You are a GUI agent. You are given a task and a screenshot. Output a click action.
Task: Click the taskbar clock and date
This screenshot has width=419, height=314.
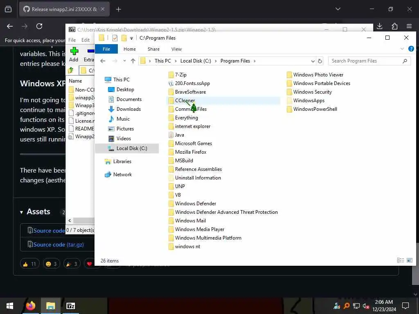[x=384, y=306]
